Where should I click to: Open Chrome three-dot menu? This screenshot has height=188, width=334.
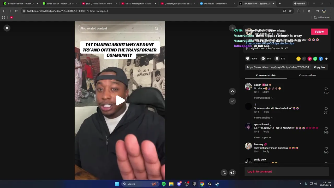point(330,11)
